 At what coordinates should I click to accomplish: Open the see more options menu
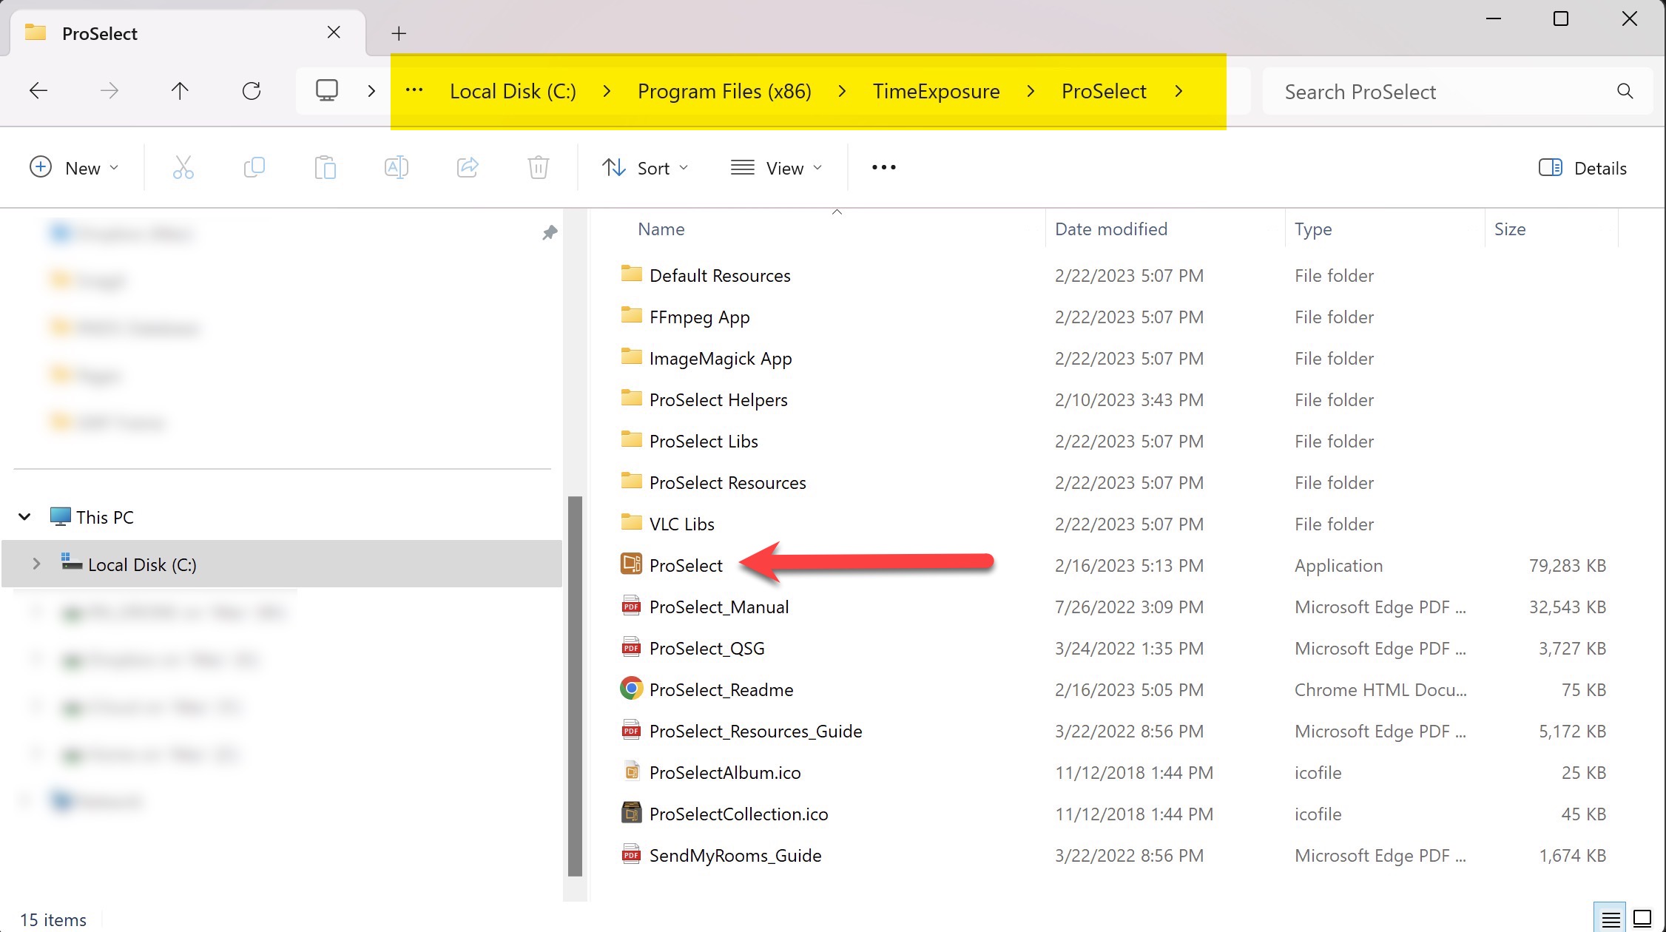(x=883, y=168)
